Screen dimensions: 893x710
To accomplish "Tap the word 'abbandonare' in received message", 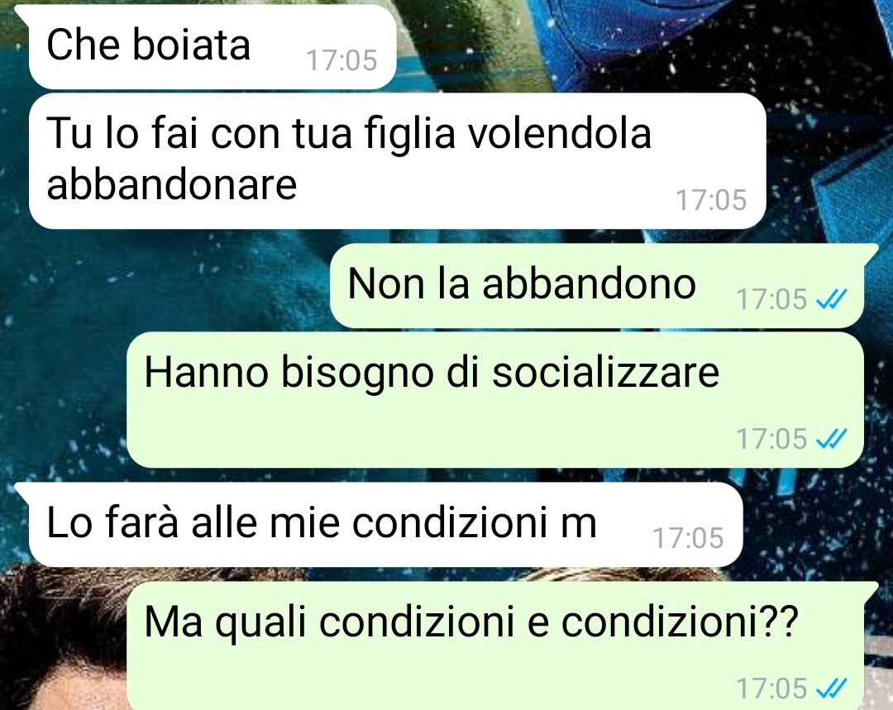I will (171, 184).
